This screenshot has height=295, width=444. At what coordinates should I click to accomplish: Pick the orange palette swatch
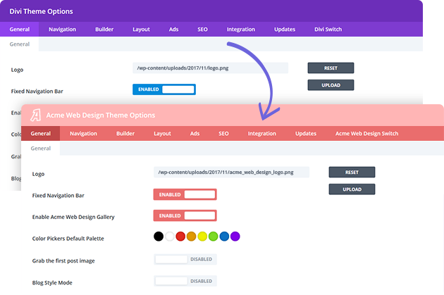tap(192, 236)
